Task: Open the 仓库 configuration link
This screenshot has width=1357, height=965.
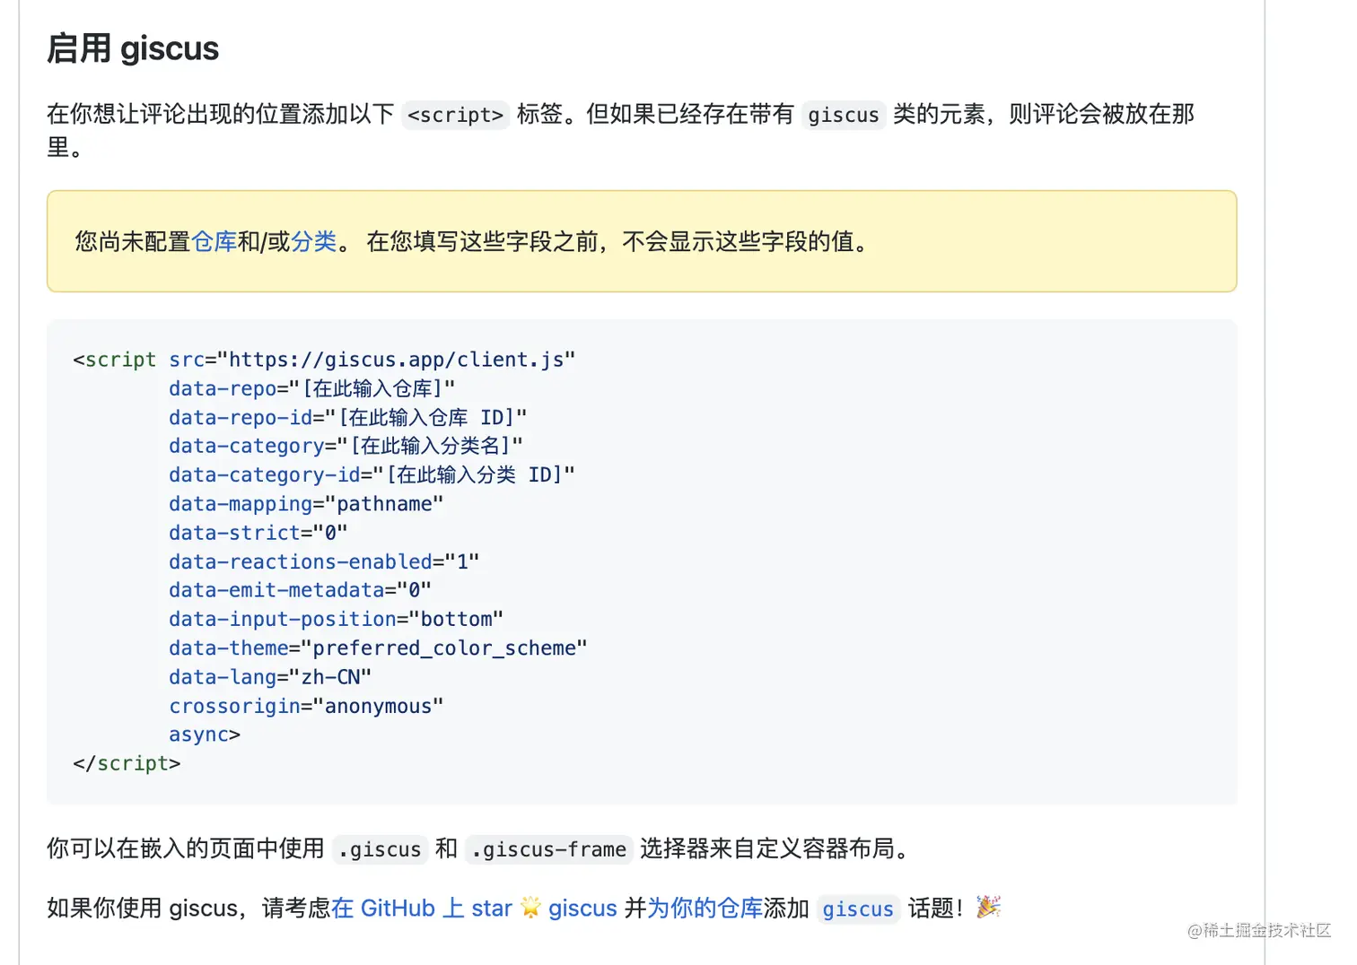Action: point(216,241)
